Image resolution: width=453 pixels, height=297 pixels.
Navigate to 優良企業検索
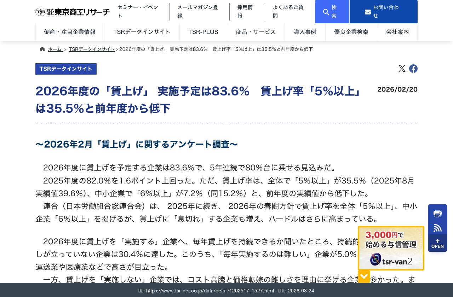[351, 32]
